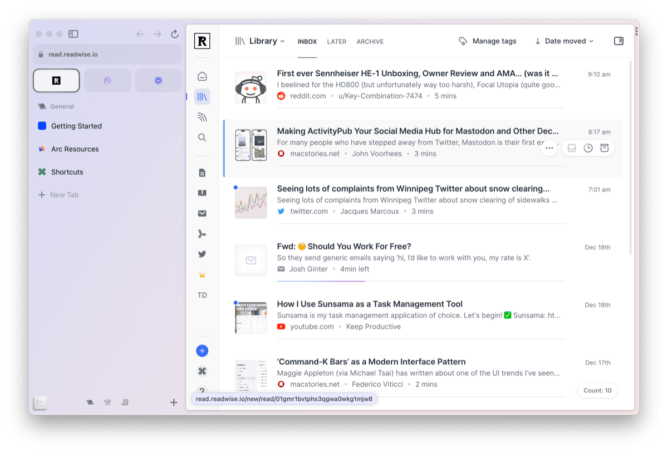Click the email envelope thumbnail
668x453 pixels.
(251, 260)
